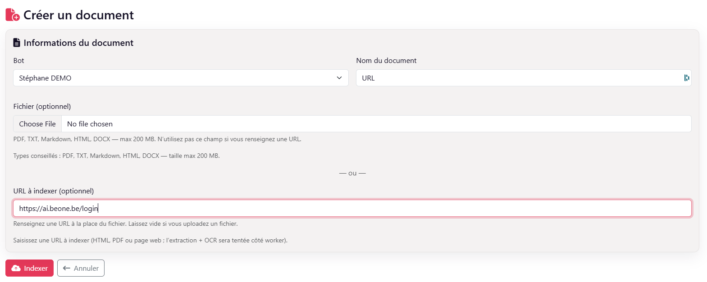Click the green icon inside the Nom du document field
Screen dimensions: 707x282
[x=686, y=78]
